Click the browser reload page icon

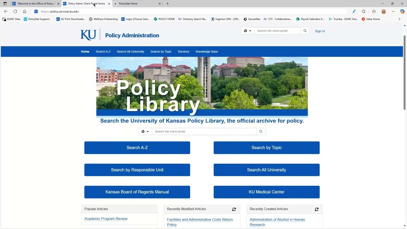pos(15,11)
